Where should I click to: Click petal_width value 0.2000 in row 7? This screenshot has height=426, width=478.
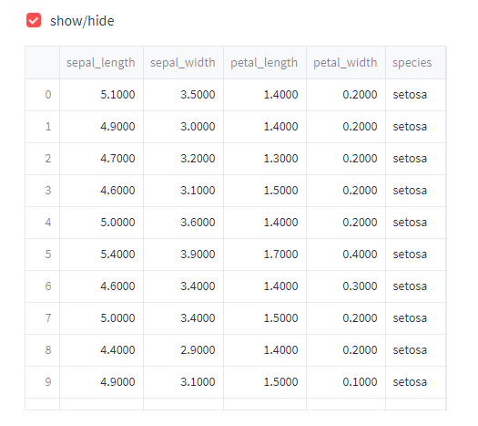[360, 318]
